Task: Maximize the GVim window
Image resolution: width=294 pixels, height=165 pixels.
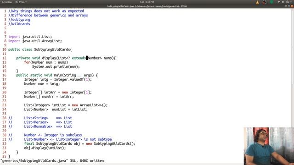Action: [289, 6]
